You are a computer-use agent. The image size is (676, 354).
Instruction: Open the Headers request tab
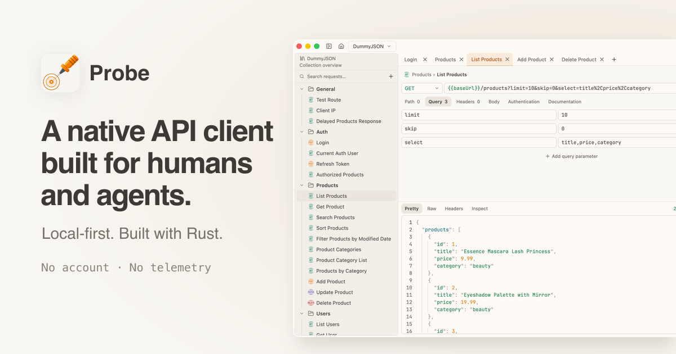[x=468, y=102]
